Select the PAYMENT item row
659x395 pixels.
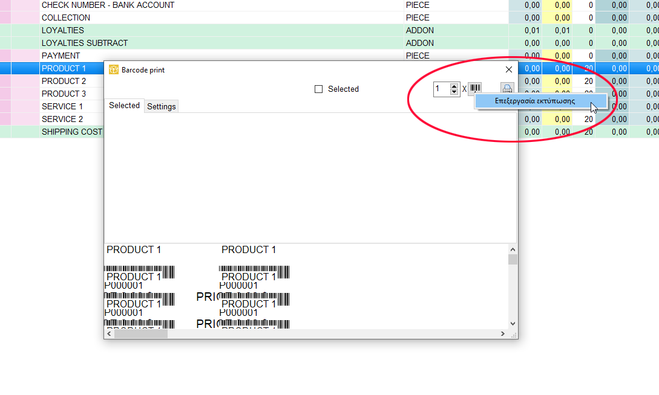click(x=61, y=56)
